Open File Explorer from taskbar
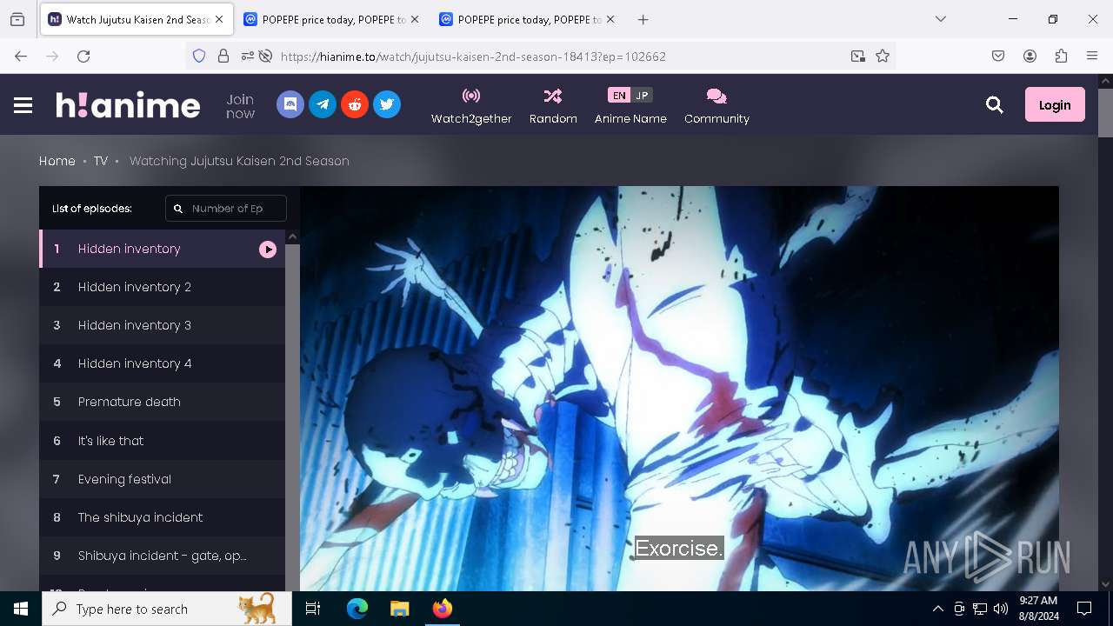 (x=399, y=609)
